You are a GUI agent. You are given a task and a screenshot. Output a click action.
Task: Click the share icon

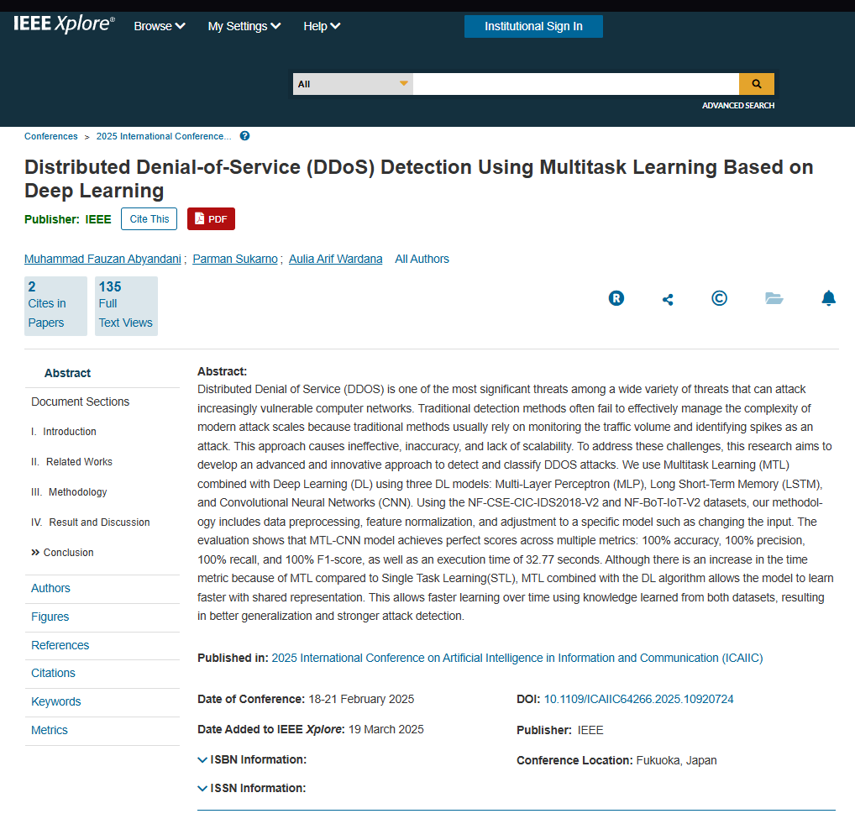coord(668,299)
